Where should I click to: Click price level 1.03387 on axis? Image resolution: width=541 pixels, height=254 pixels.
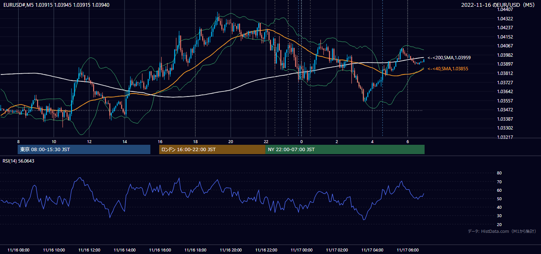coord(505,119)
